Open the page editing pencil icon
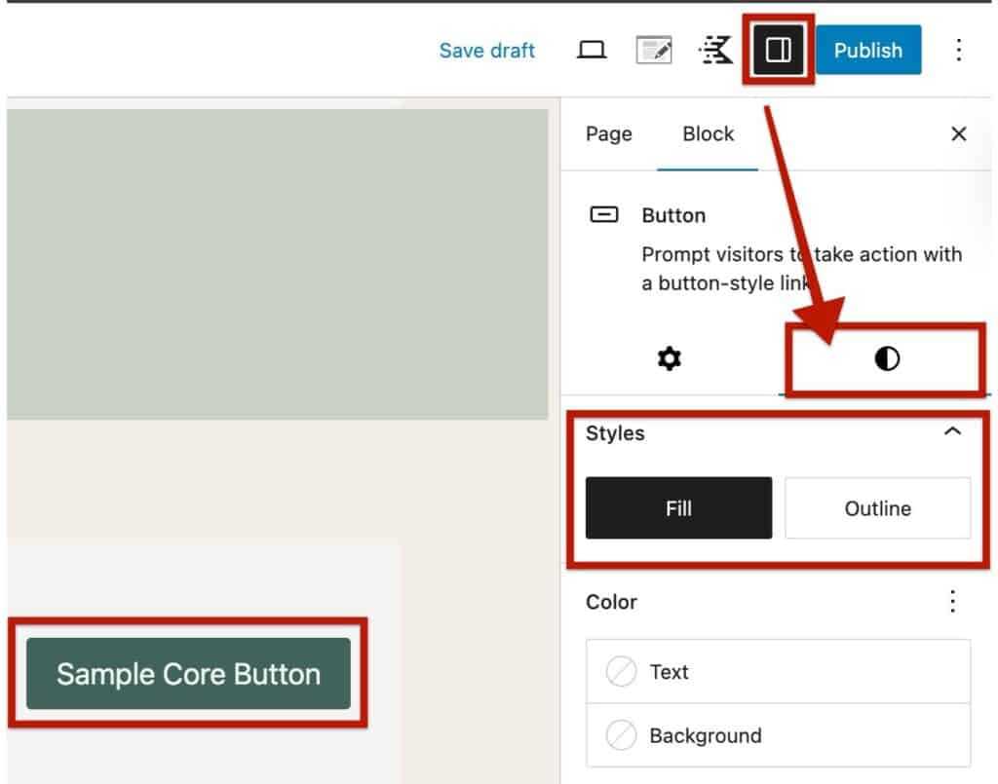Screen dimensions: 998x784 coord(654,51)
